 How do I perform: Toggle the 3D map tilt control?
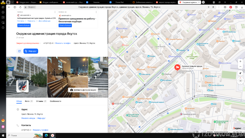tap(240, 81)
